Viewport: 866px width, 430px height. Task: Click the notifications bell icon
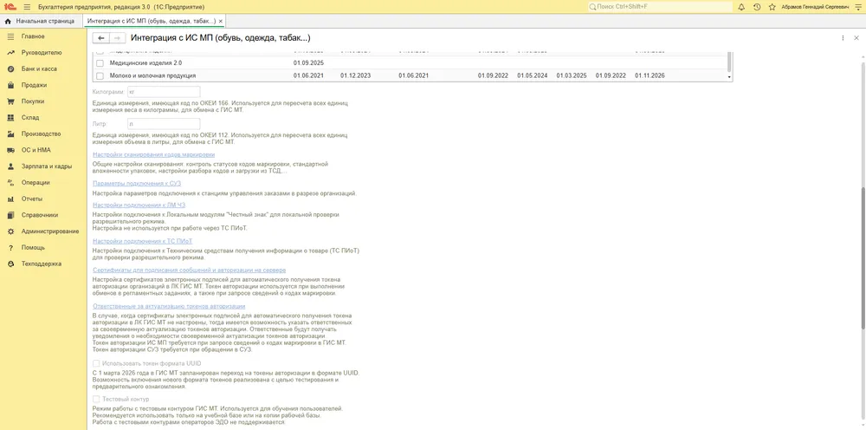pos(741,7)
